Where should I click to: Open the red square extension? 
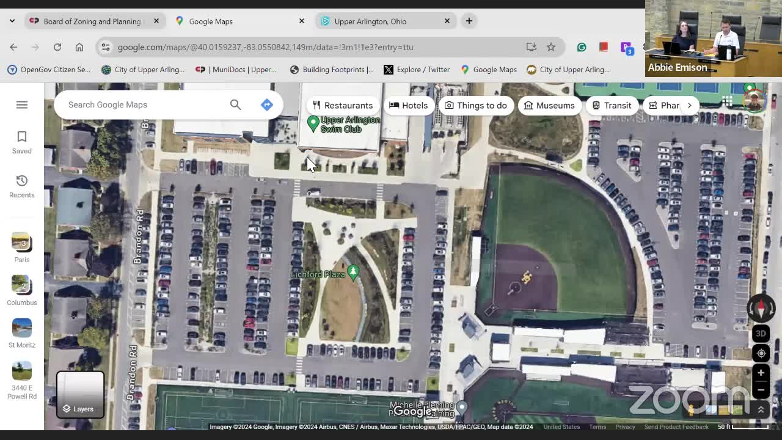(x=604, y=46)
